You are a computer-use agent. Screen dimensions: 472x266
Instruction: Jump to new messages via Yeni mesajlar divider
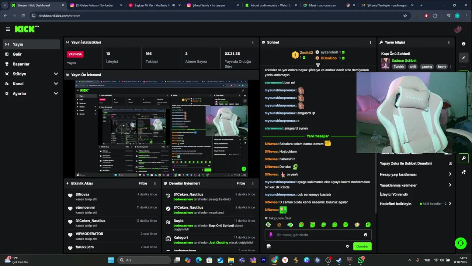click(317, 136)
